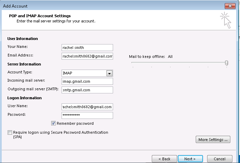Uncheck the Remember password checkbox
This screenshot has width=240, height=163.
[x=53, y=123]
